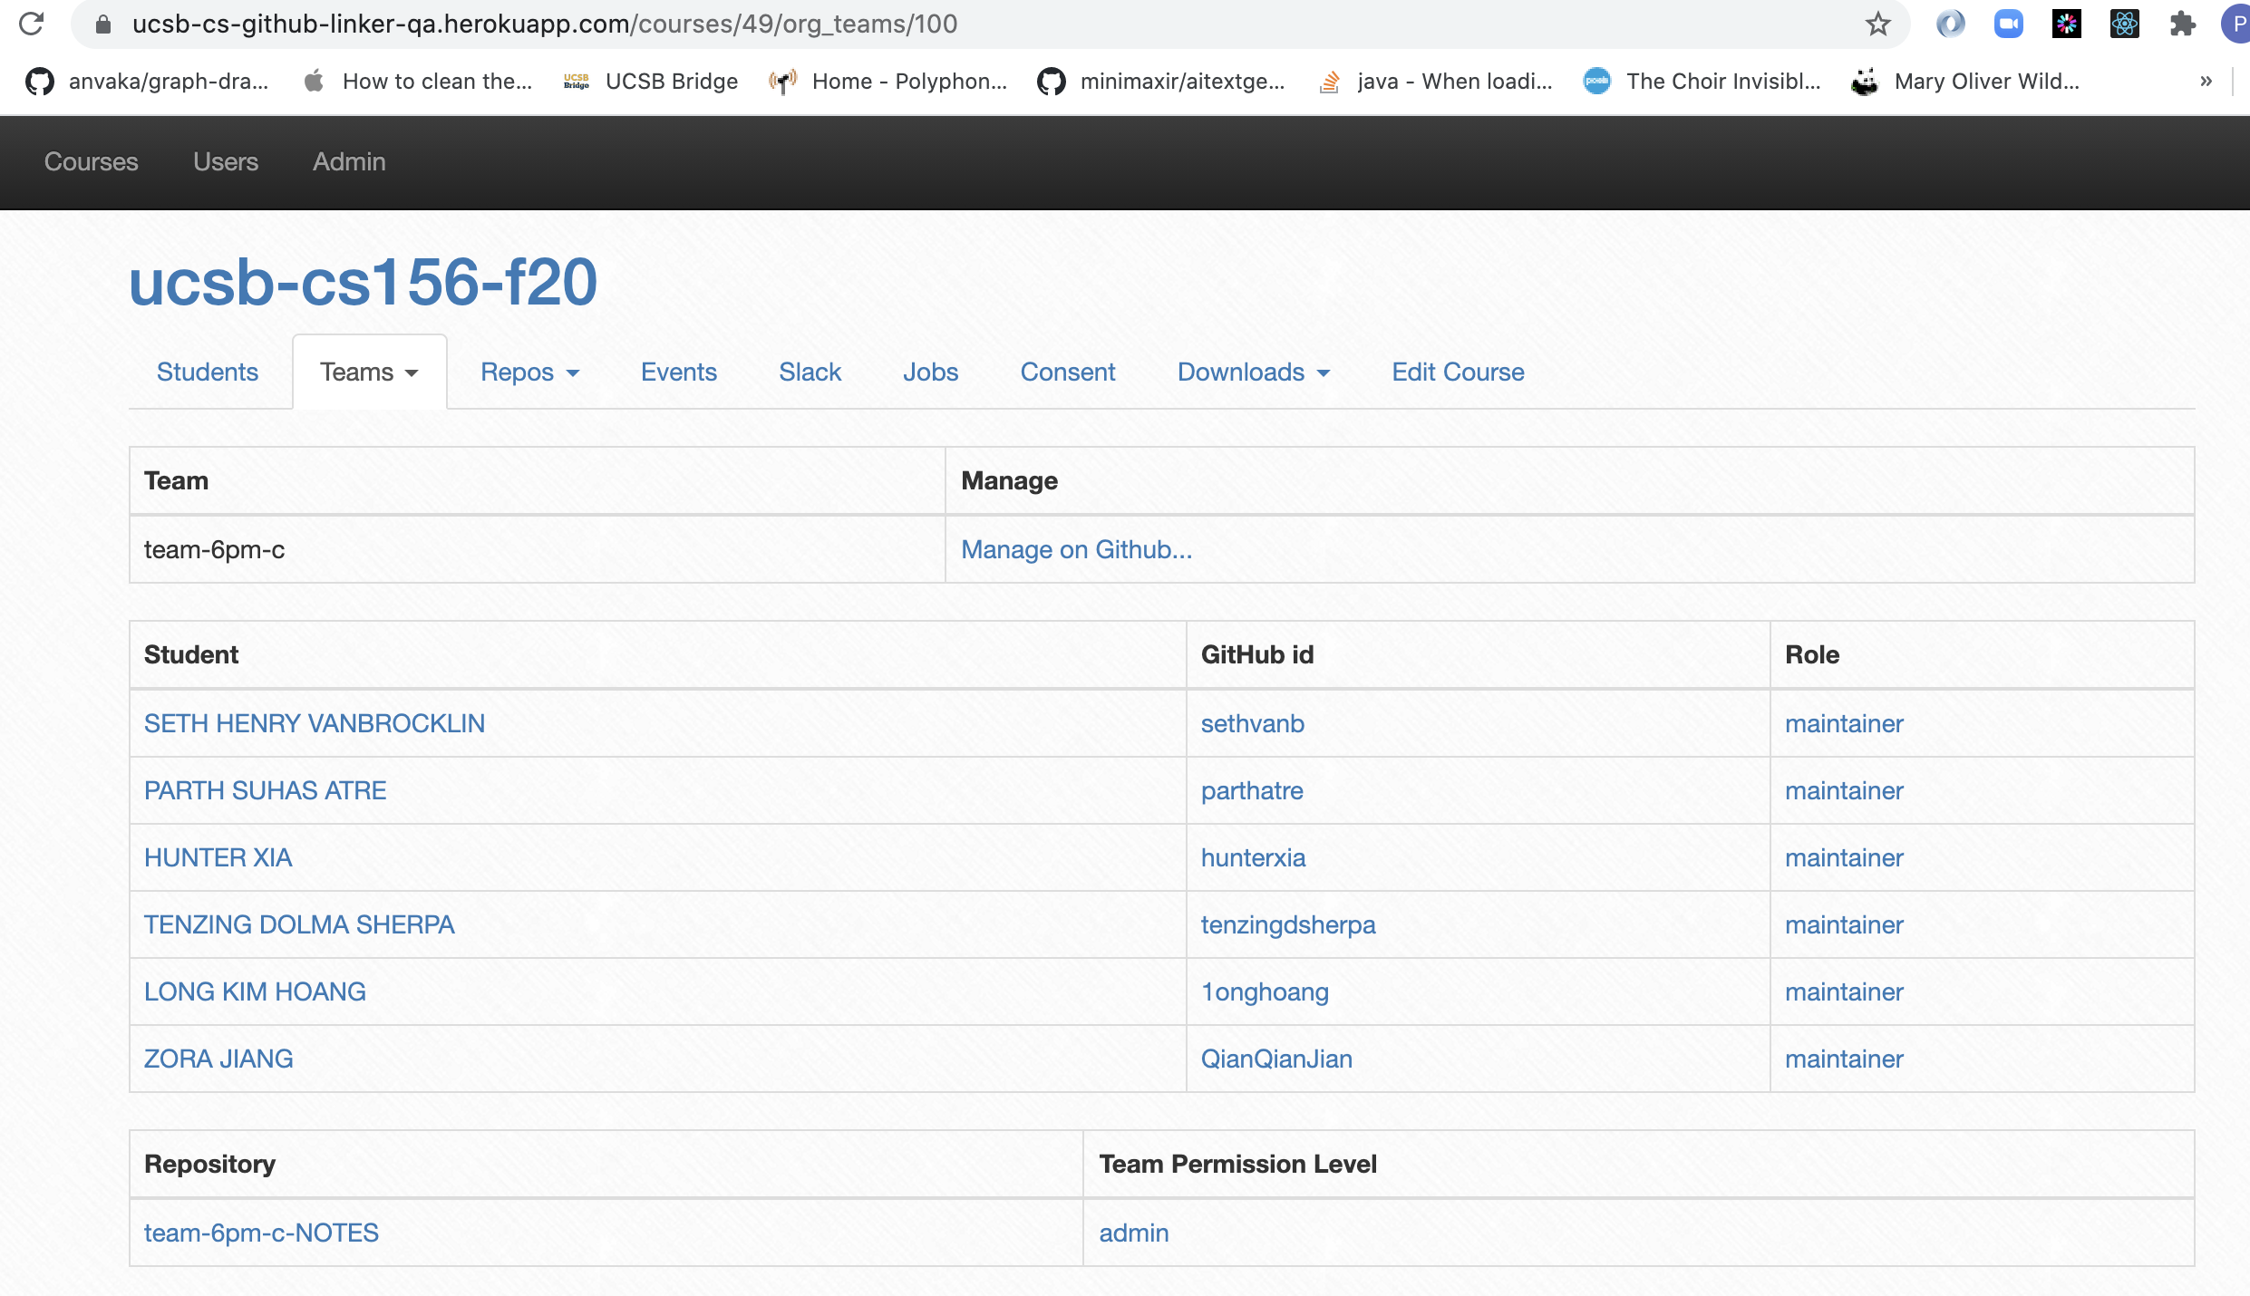Image resolution: width=2250 pixels, height=1296 pixels.
Task: Click the browser reload icon
Action: [x=31, y=24]
